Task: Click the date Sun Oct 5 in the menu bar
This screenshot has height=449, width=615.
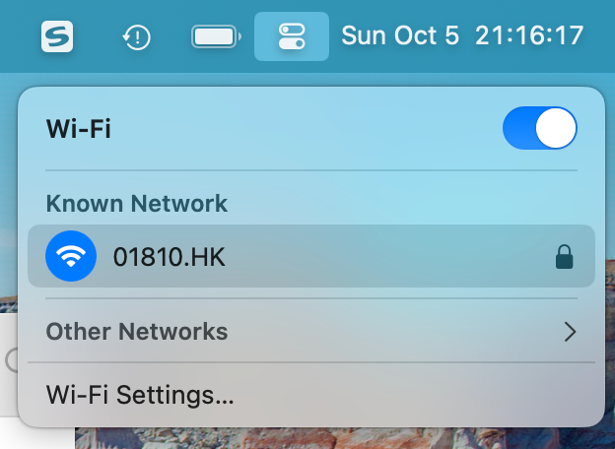Action: pyautogui.click(x=400, y=35)
